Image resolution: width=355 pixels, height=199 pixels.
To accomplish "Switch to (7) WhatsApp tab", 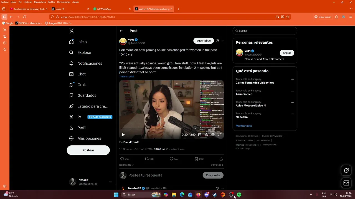I will [112, 9].
